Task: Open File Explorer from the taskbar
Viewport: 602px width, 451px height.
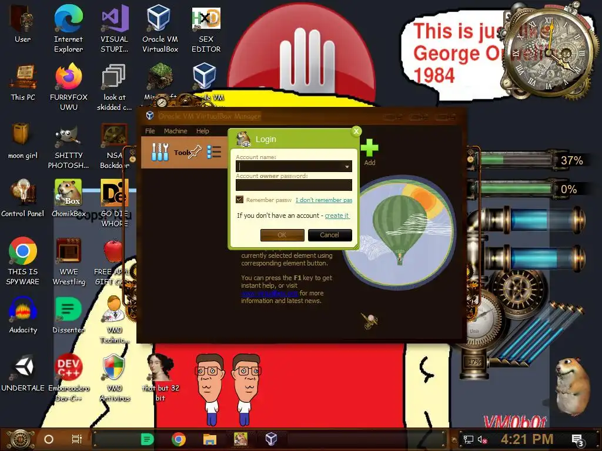Action: 210,439
